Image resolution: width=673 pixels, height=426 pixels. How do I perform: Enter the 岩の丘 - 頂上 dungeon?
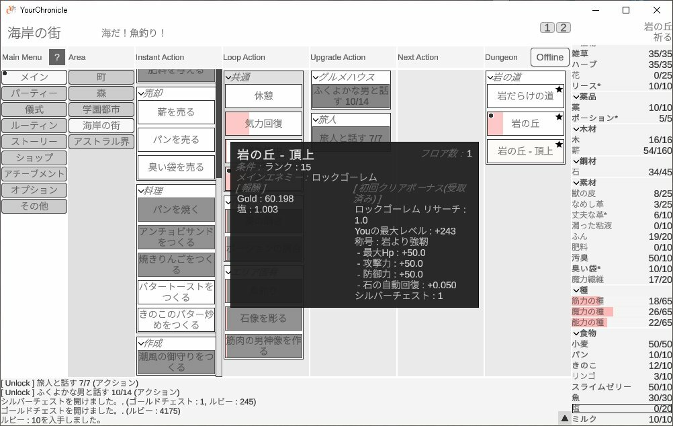[525, 151]
